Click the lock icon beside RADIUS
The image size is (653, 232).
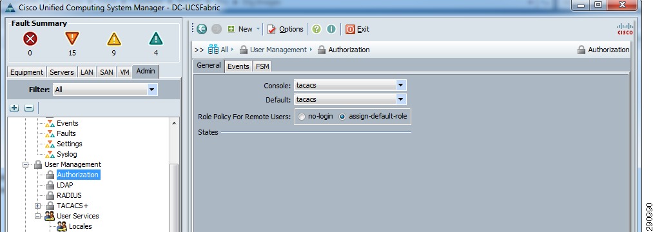point(50,195)
